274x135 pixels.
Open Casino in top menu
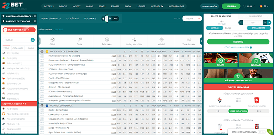click(89, 6)
